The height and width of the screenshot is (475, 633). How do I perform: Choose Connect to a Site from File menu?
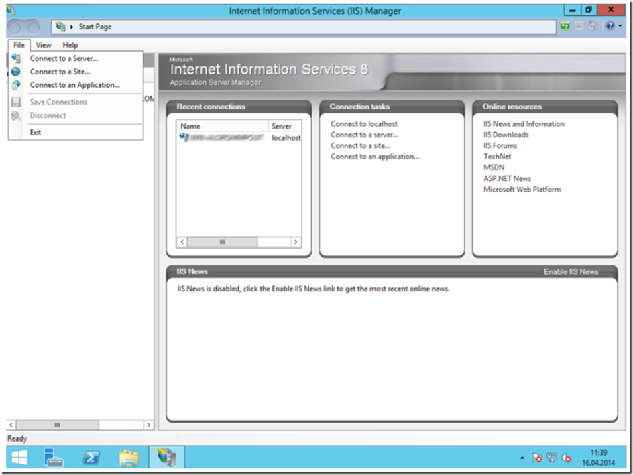(x=76, y=72)
